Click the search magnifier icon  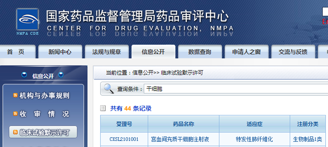pyautogui.click(x=109, y=88)
